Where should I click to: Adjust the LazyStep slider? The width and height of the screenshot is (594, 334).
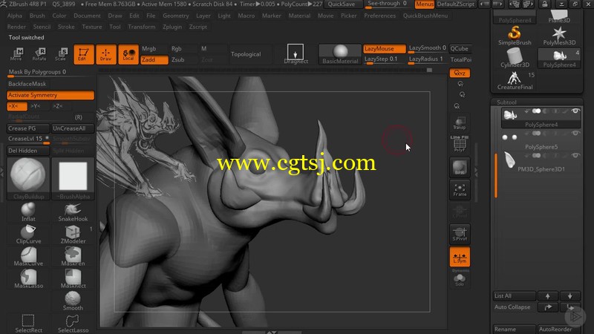[x=384, y=59]
